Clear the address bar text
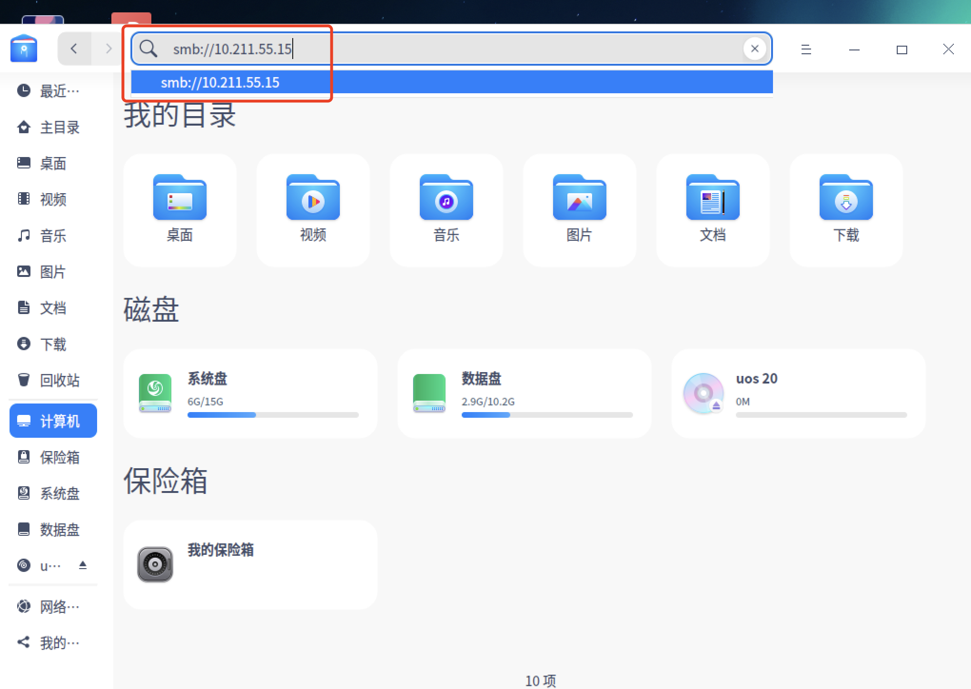Image resolution: width=971 pixels, height=689 pixels. click(754, 49)
